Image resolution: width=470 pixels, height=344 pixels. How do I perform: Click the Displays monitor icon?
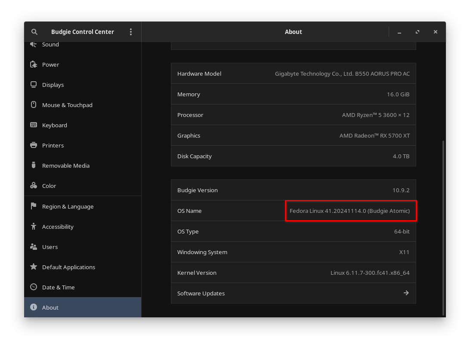[x=34, y=85]
